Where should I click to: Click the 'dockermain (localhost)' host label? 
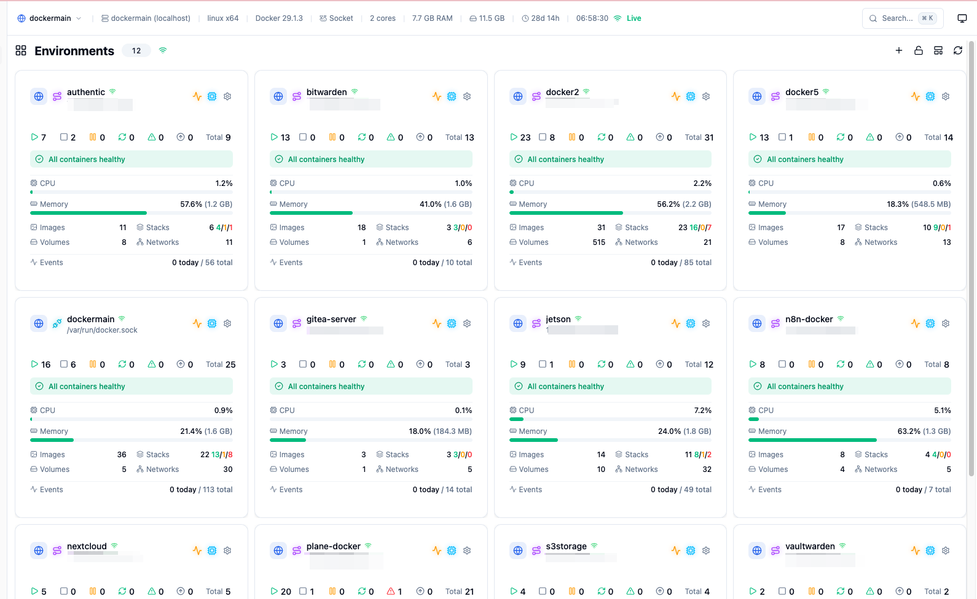(146, 18)
